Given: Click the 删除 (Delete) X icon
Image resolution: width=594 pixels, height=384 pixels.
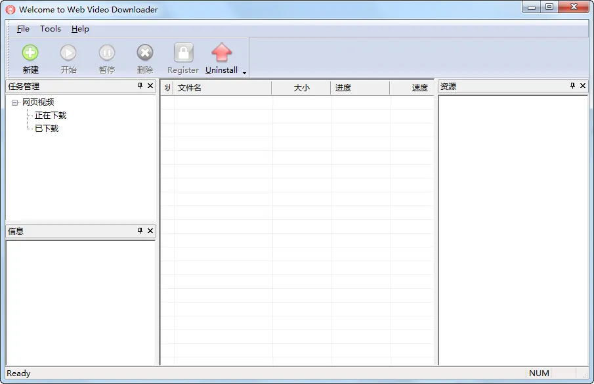Looking at the screenshot, I should coord(144,53).
